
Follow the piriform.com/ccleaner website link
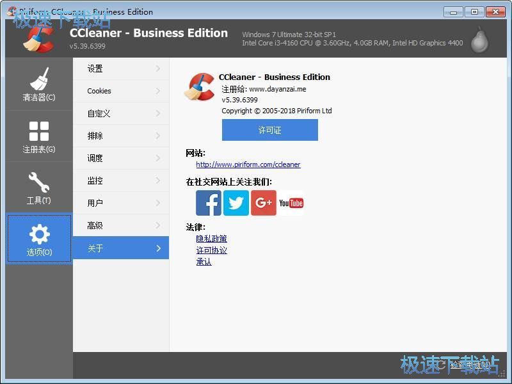(248, 164)
